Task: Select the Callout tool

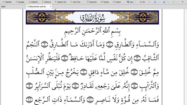Action: (117, 2)
